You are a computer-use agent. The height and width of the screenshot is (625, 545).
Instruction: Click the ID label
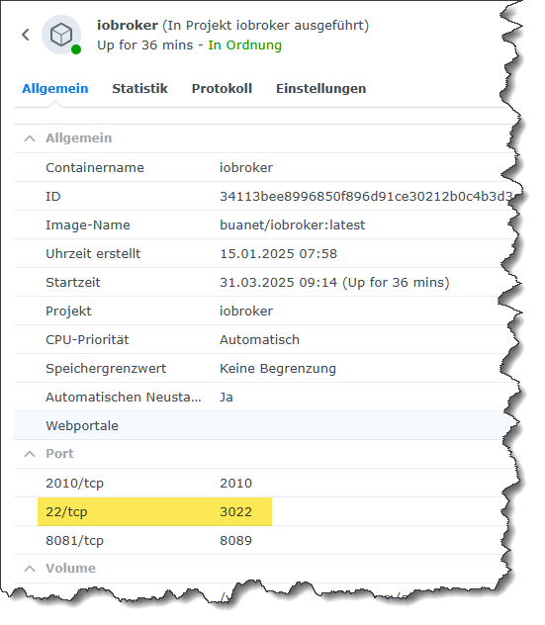(x=53, y=196)
